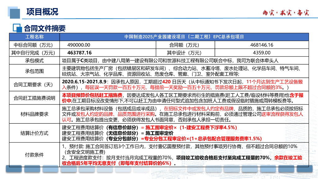Screen dimensions: 318x179
Task: Click the 合同文件摘要 section heading
Action: 45,28
